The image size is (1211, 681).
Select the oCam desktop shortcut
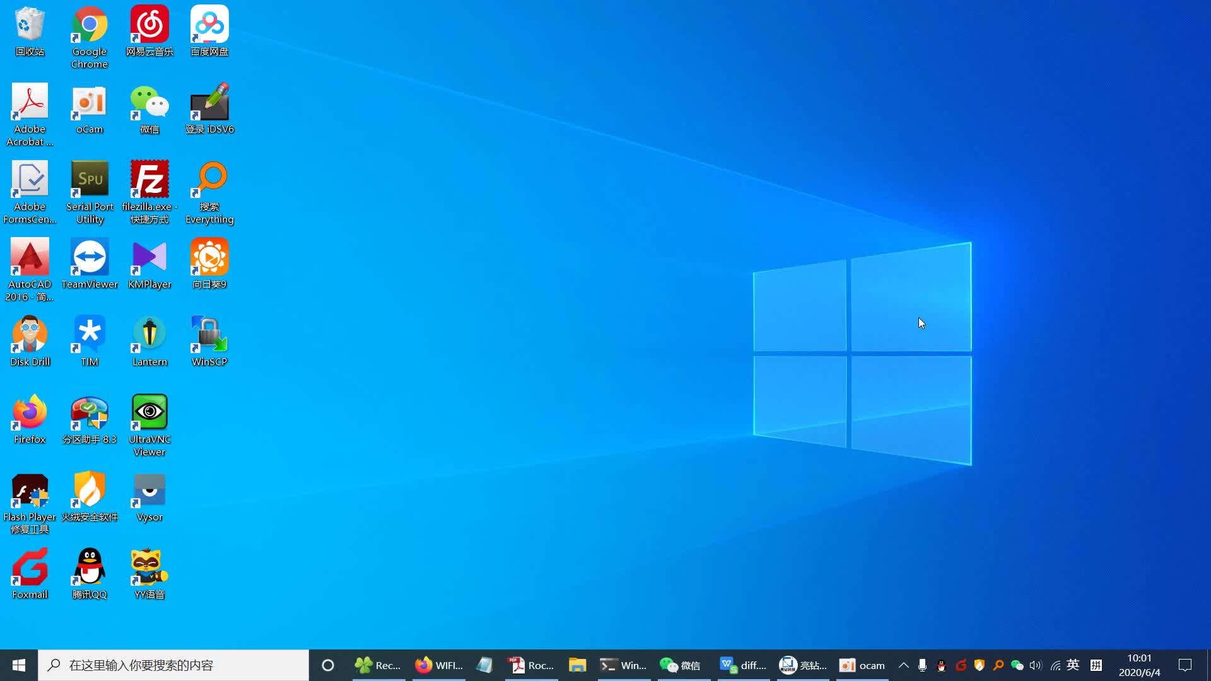(90, 108)
